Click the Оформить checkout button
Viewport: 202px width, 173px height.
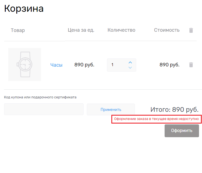tap(182, 131)
